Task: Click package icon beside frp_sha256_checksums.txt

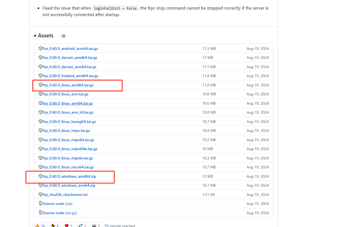Action: point(41,195)
